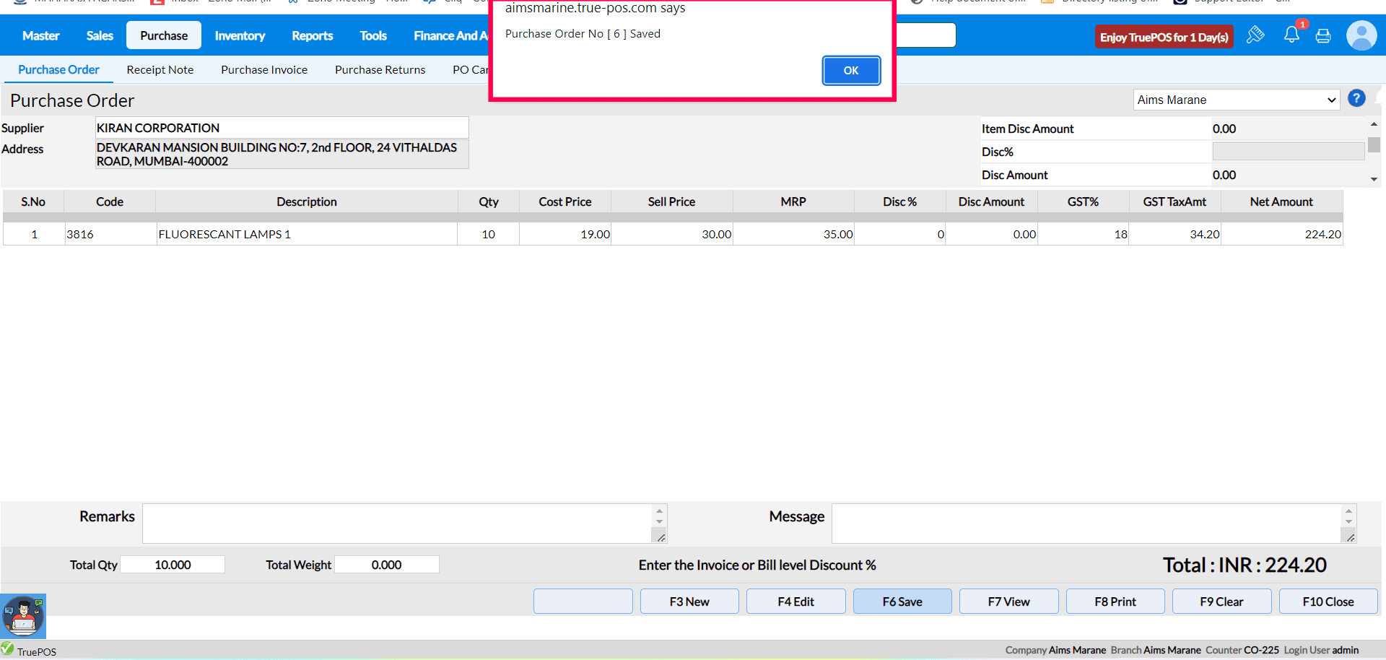The image size is (1386, 660).
Task: Focus the Supplier name field
Action: [282, 128]
